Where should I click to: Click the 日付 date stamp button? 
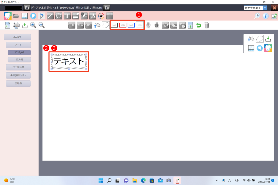point(72,25)
